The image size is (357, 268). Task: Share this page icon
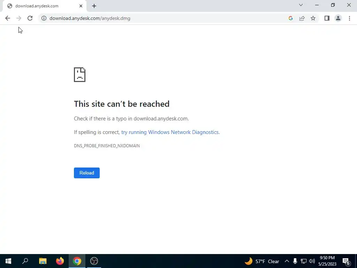(x=302, y=18)
